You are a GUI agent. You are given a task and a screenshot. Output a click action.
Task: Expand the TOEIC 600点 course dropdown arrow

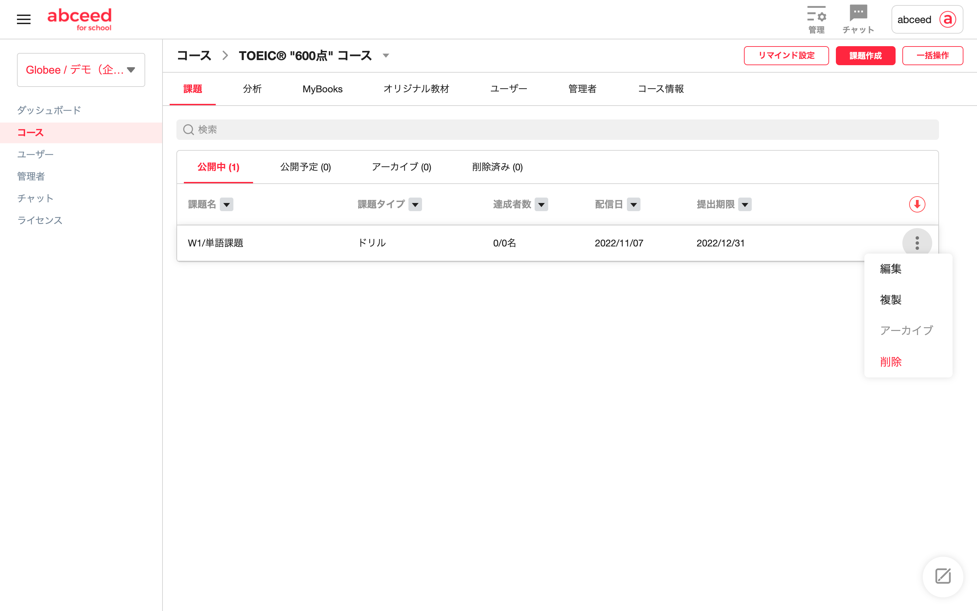[386, 56]
